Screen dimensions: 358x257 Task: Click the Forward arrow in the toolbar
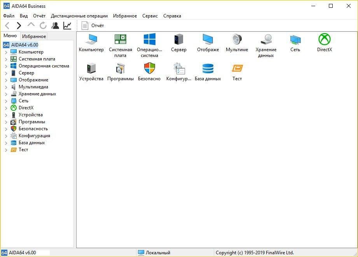click(x=19, y=26)
